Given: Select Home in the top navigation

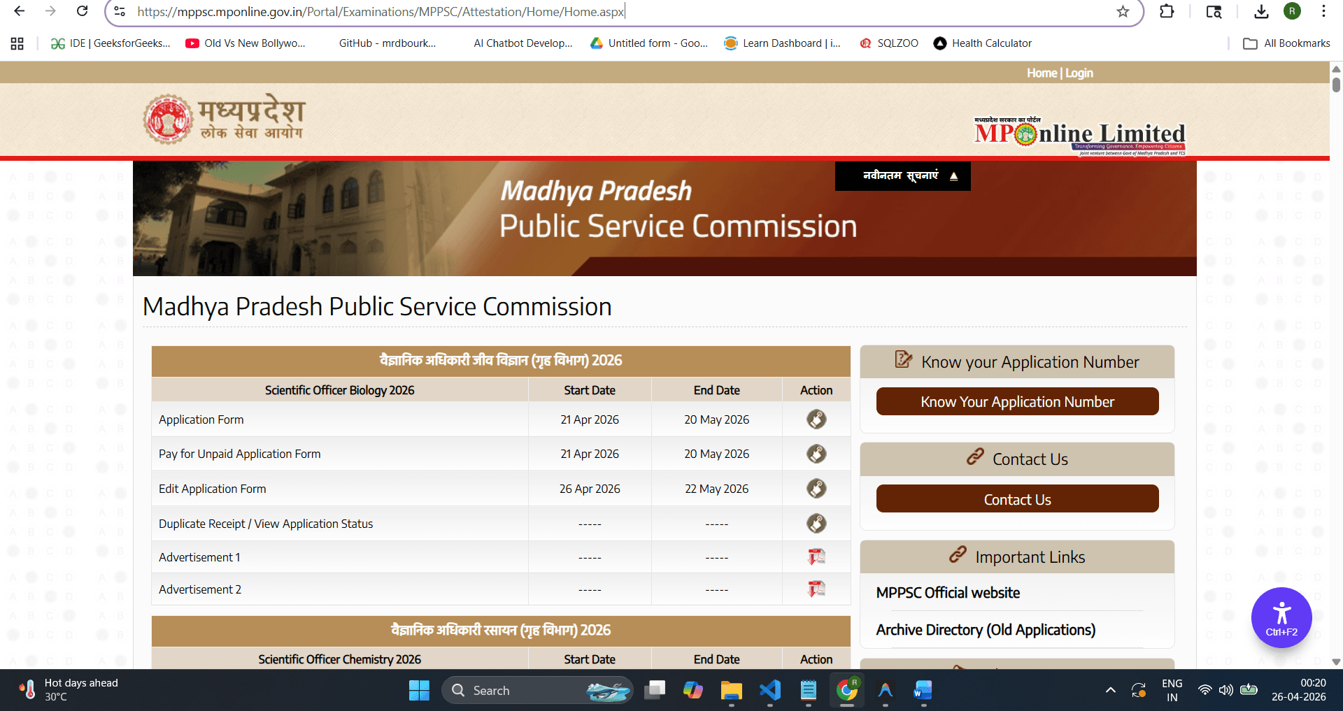Looking at the screenshot, I should (1042, 72).
